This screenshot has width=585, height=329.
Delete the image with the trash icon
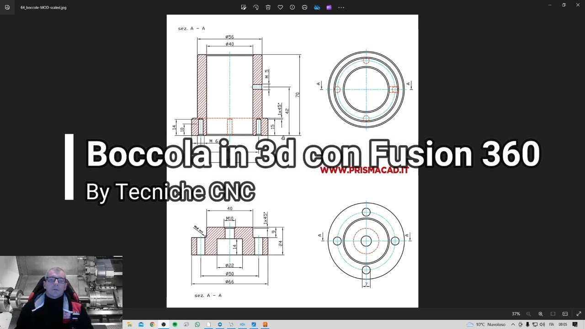(x=268, y=7)
